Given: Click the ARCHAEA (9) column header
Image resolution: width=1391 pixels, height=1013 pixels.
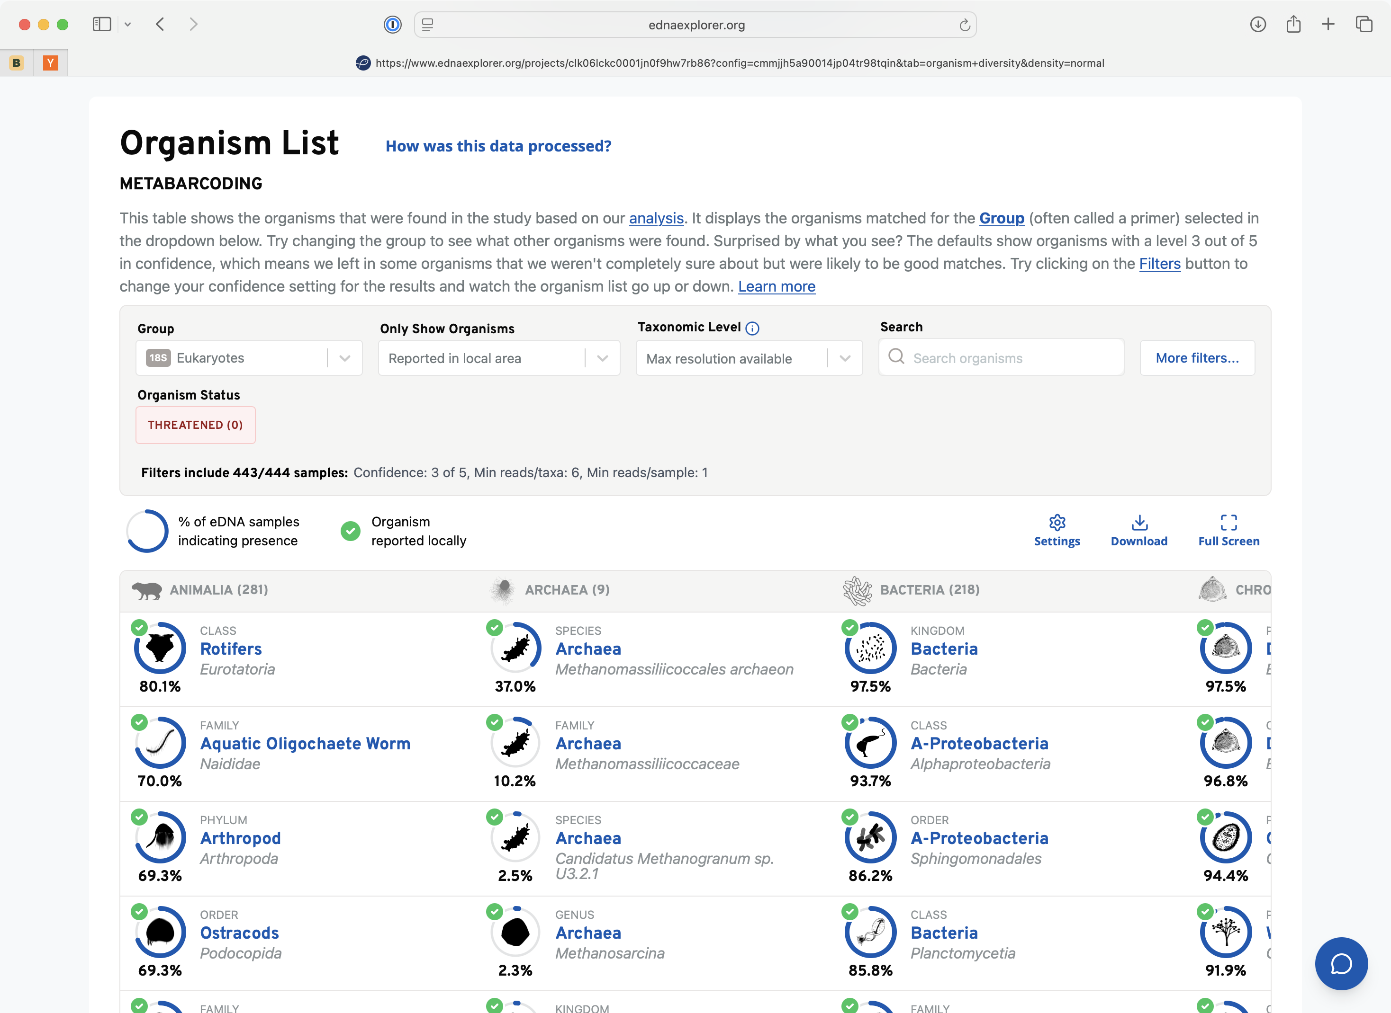Looking at the screenshot, I should click(x=567, y=590).
